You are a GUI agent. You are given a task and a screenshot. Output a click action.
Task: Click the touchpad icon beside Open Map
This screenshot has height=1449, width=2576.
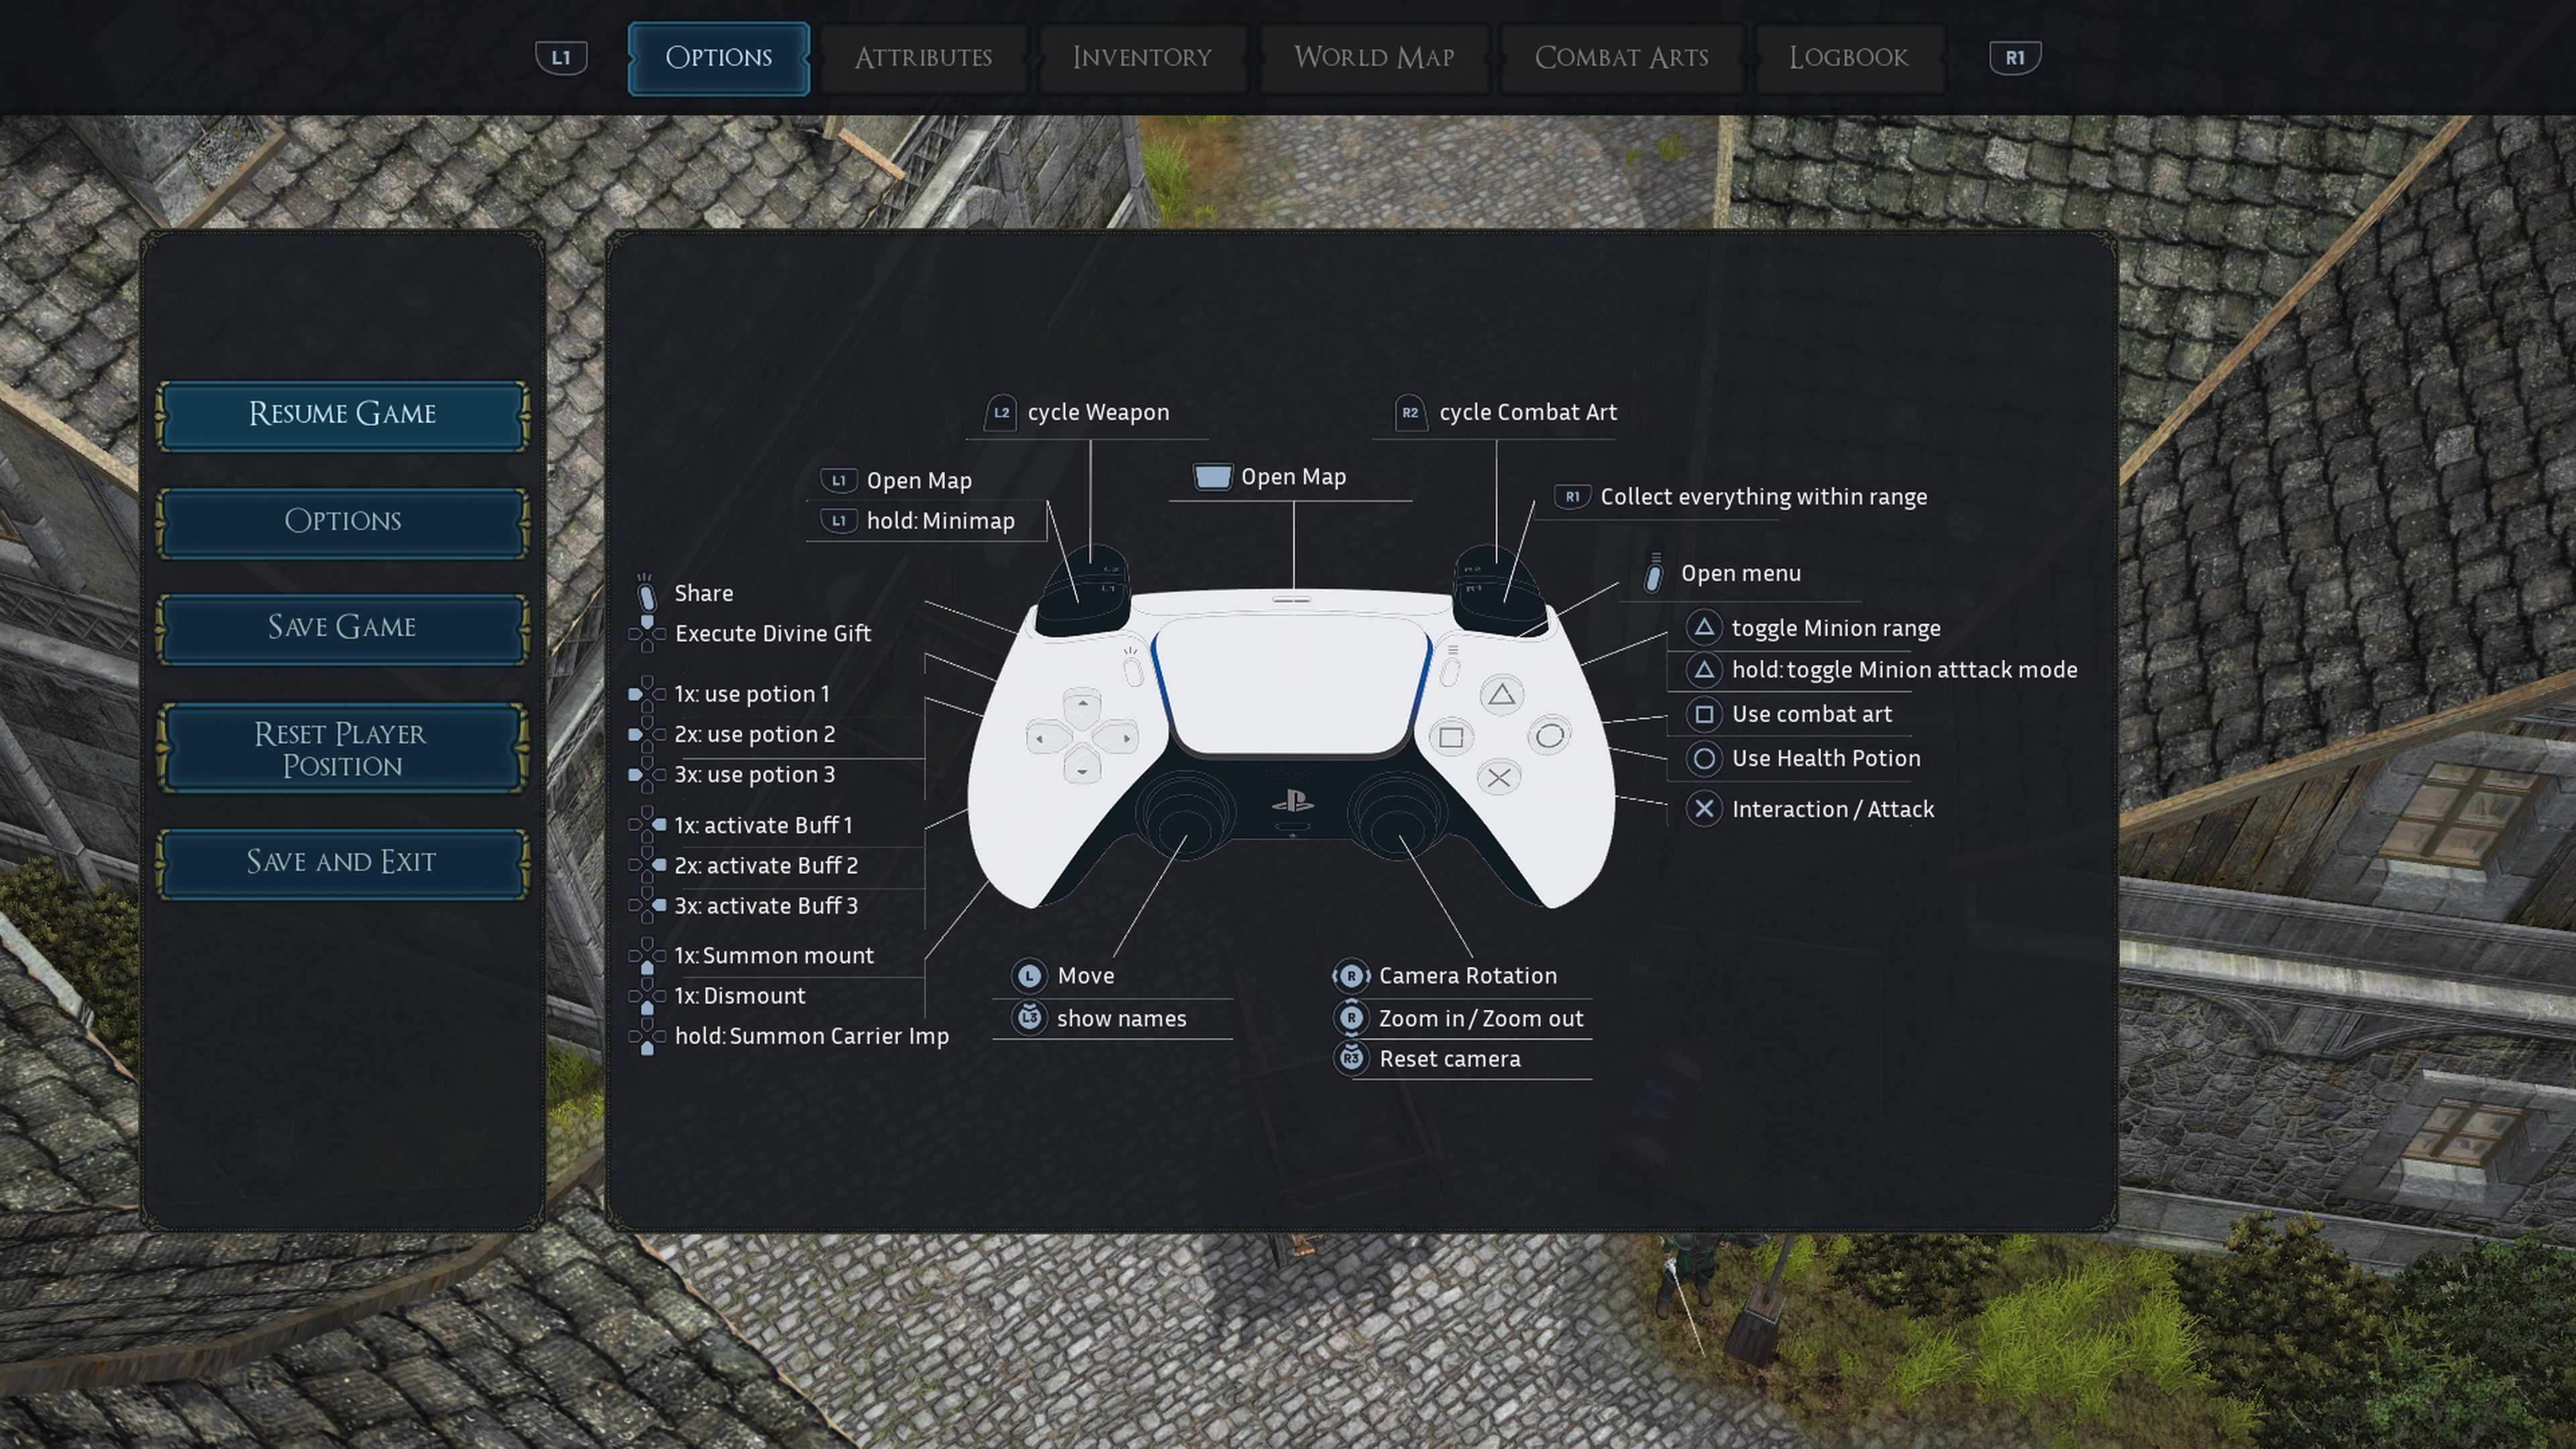[1212, 476]
